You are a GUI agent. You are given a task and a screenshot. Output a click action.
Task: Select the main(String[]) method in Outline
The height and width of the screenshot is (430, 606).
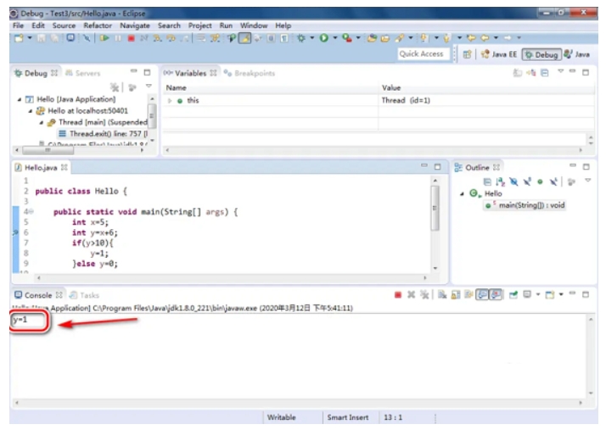click(x=530, y=205)
